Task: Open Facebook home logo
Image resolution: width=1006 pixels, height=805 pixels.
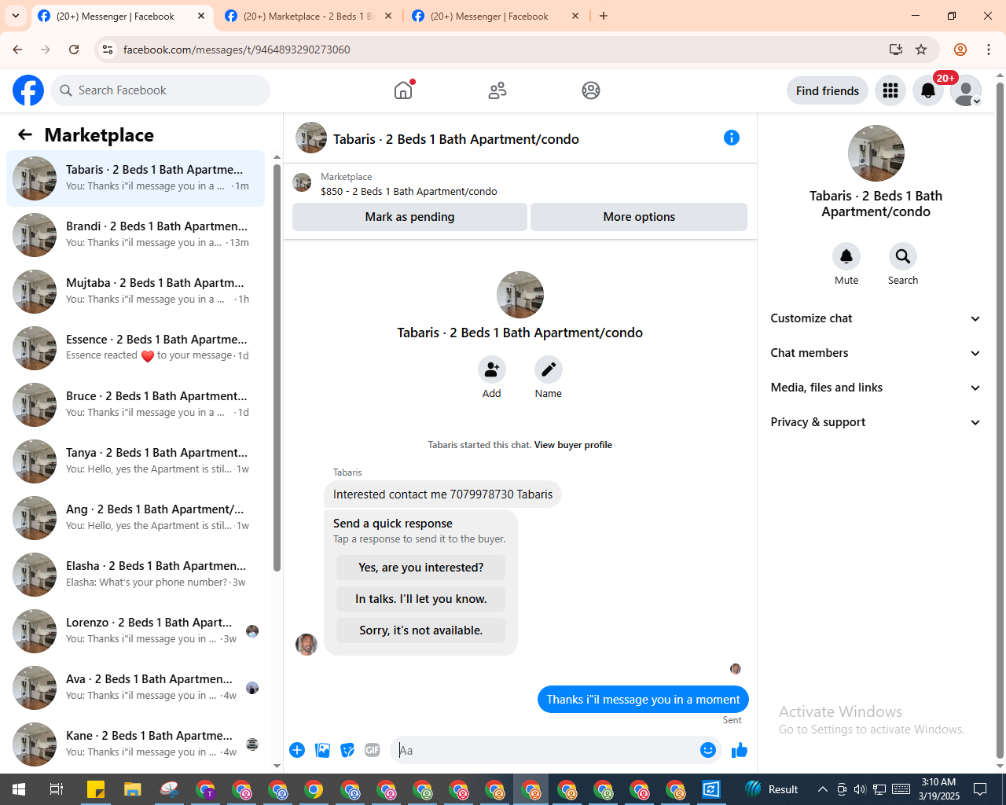Action: tap(28, 90)
